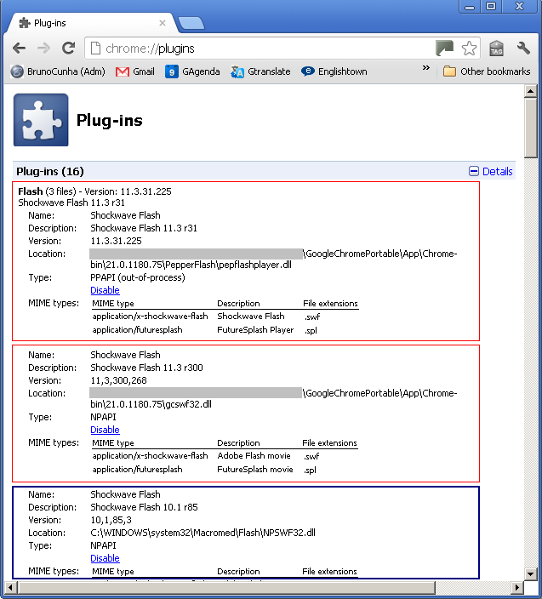
Task: Minimize the Chrome window
Action: click(470, 7)
